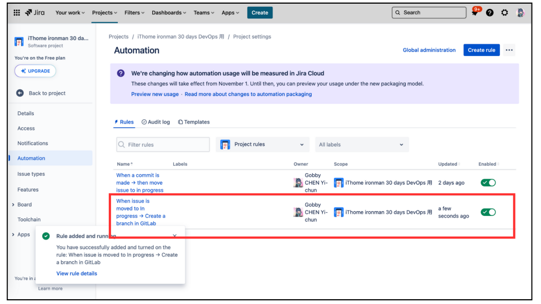The width and height of the screenshot is (541, 304).
Task: Open the commit-made rule name link
Action: click(139, 183)
